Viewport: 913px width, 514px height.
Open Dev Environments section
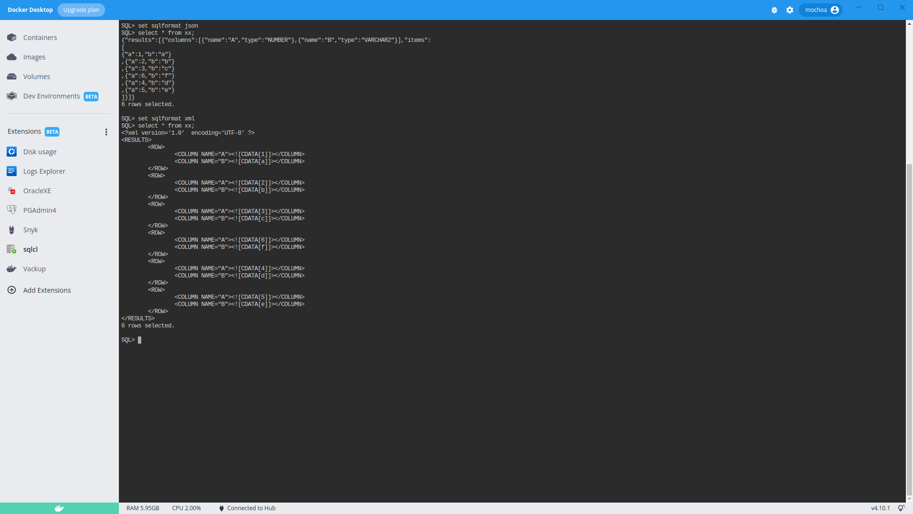pos(51,96)
